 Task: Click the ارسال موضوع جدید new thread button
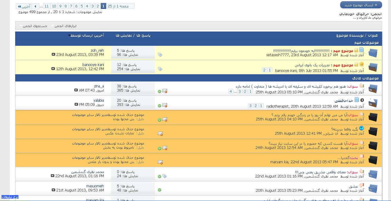point(361,5)
